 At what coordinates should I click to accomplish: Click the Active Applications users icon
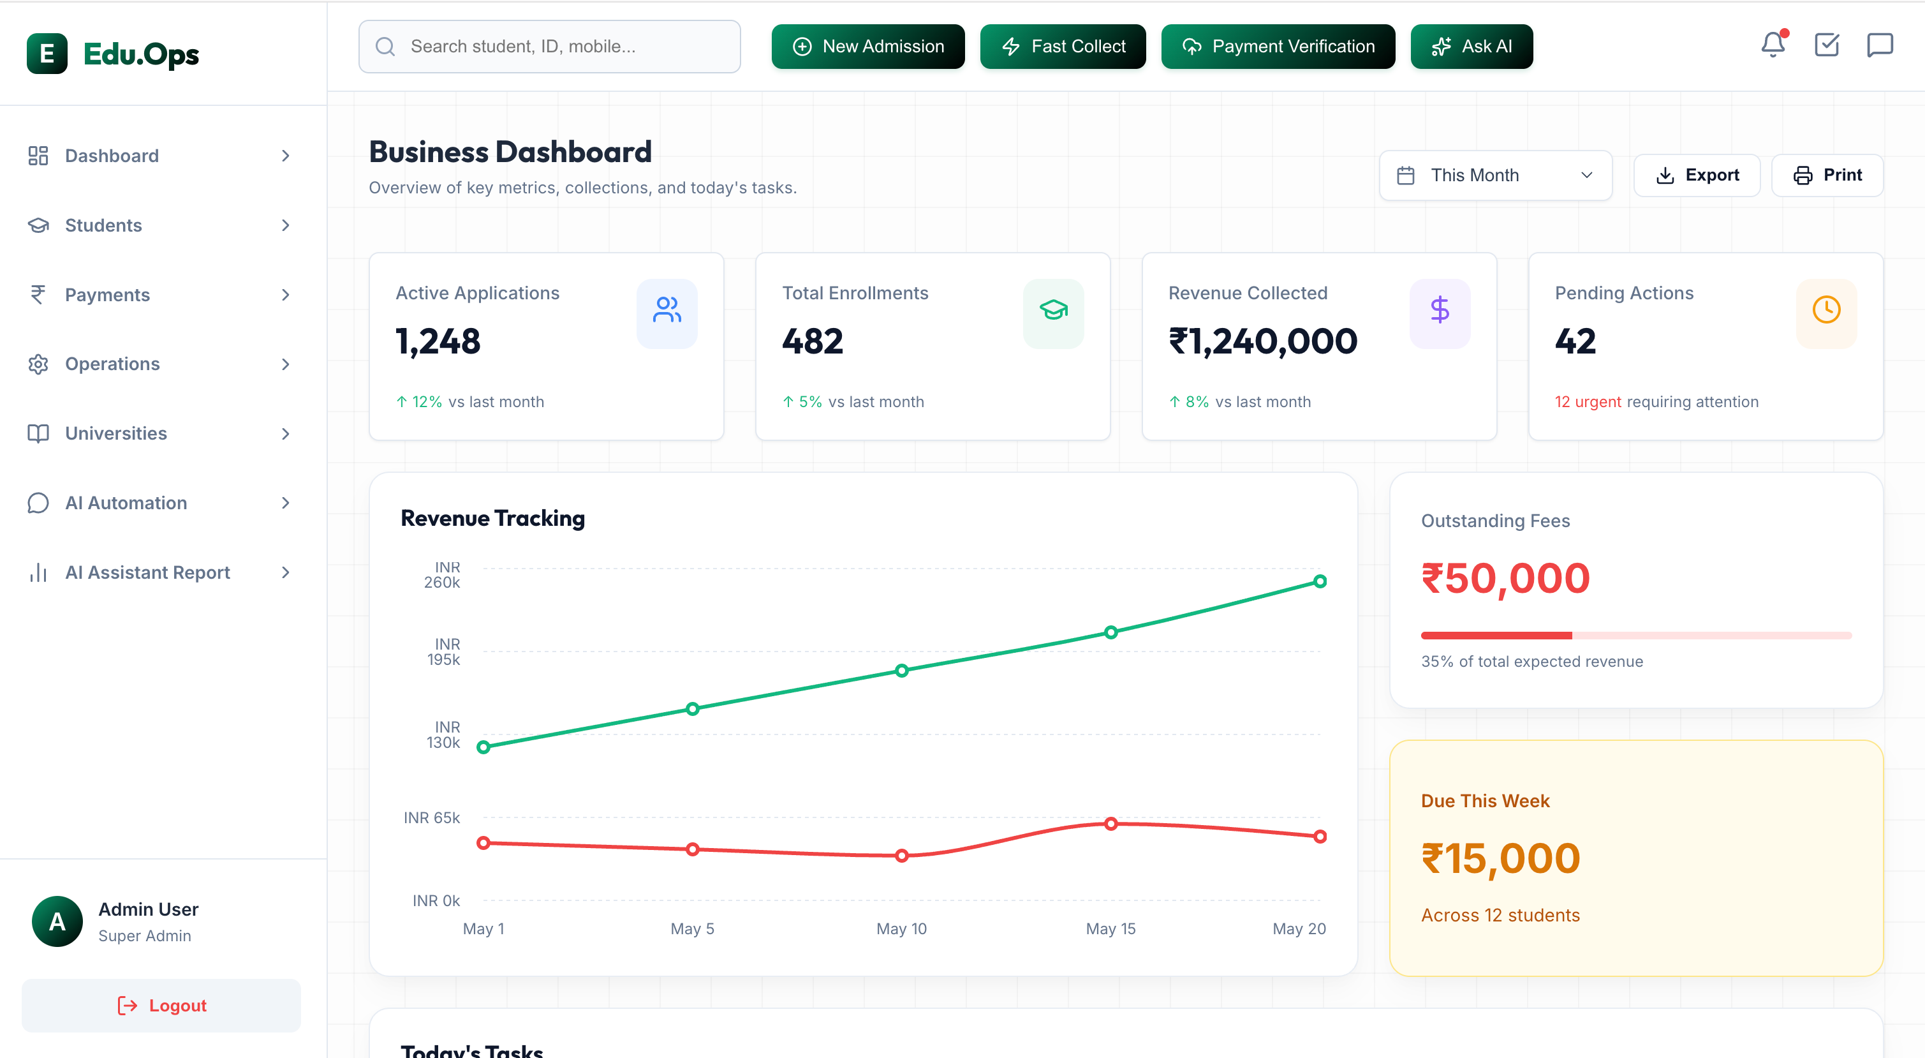click(667, 310)
